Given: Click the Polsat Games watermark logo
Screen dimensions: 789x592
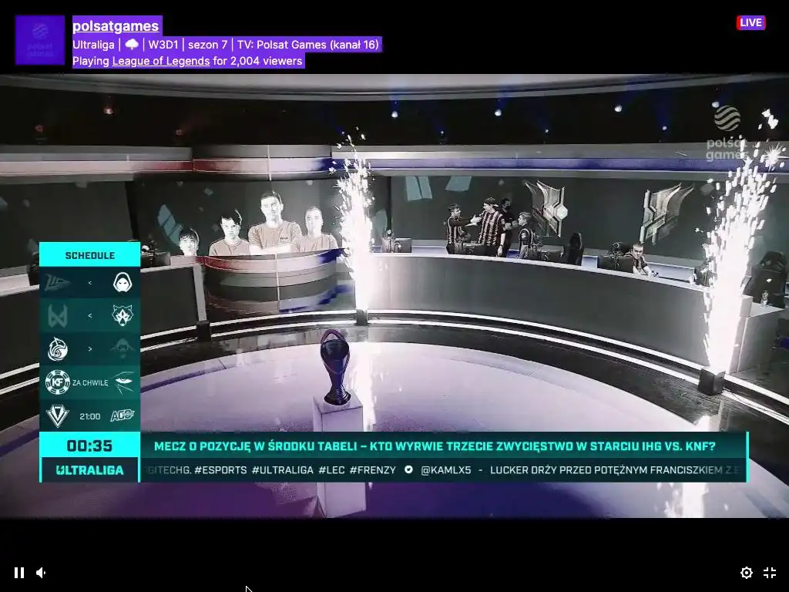Looking at the screenshot, I should click(727, 133).
